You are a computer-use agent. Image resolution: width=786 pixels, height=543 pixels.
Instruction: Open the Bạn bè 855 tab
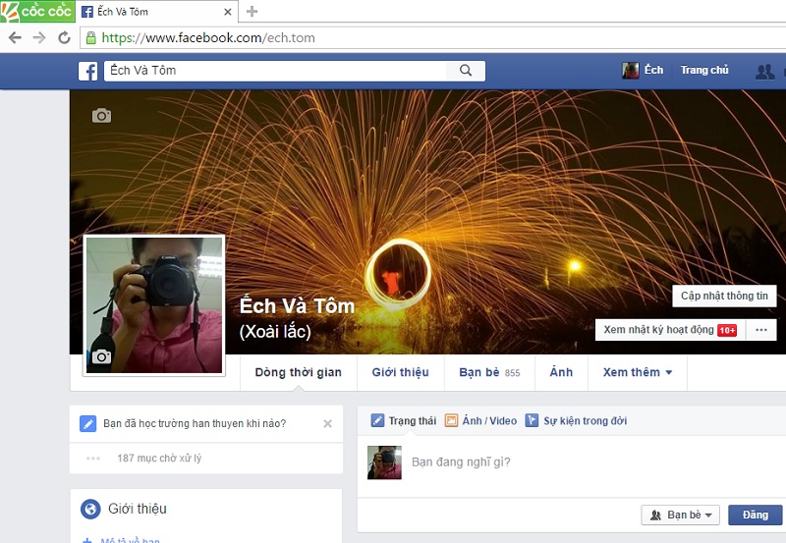pos(489,373)
